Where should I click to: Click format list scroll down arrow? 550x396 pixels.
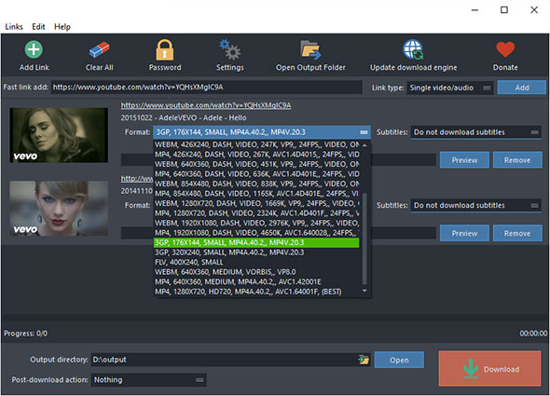pyautogui.click(x=364, y=291)
